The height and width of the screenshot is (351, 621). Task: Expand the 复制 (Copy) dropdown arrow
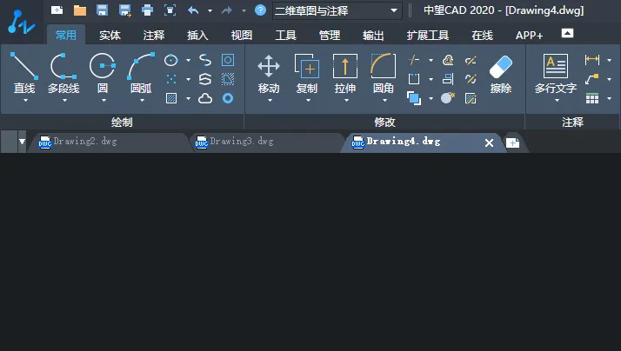pos(307,100)
